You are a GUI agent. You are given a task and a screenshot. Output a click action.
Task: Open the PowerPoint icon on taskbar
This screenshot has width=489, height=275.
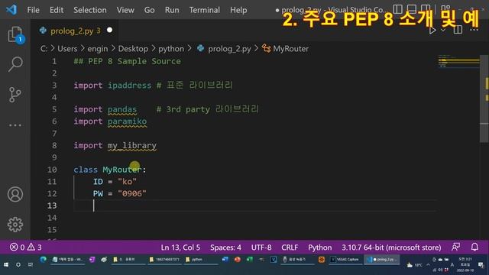pos(238,260)
